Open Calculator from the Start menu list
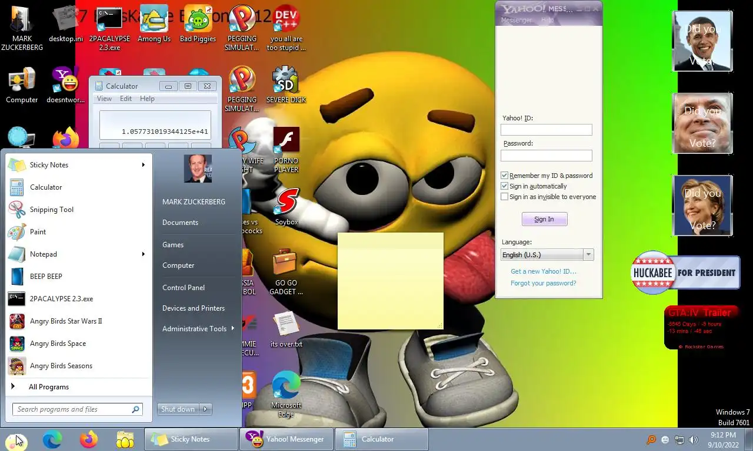This screenshot has width=753, height=451. point(78,187)
